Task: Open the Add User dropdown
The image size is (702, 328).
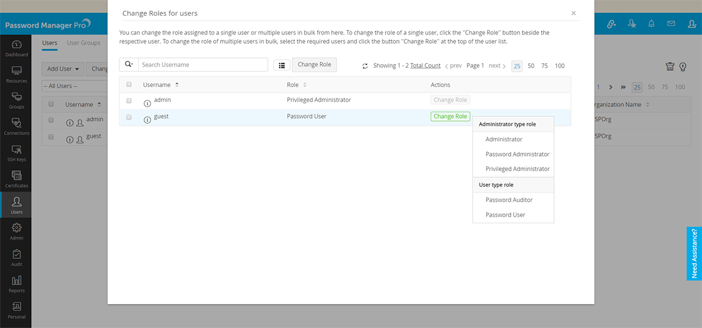Action: [63, 68]
